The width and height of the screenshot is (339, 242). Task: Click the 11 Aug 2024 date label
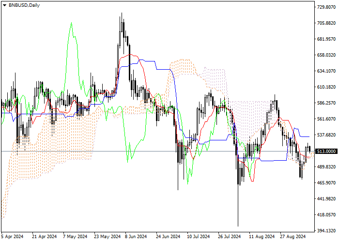(262, 237)
